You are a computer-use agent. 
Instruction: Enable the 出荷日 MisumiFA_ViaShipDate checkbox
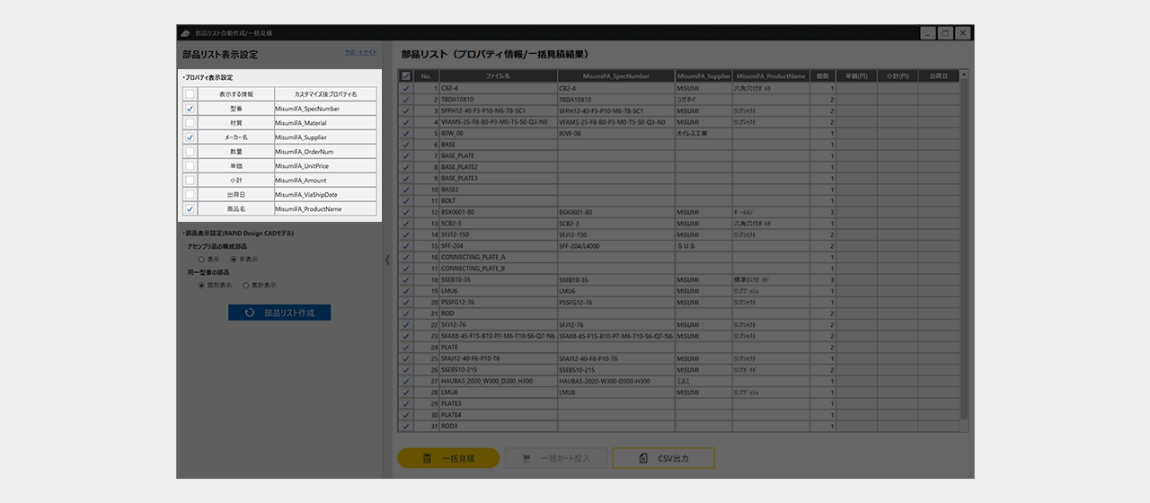click(190, 195)
